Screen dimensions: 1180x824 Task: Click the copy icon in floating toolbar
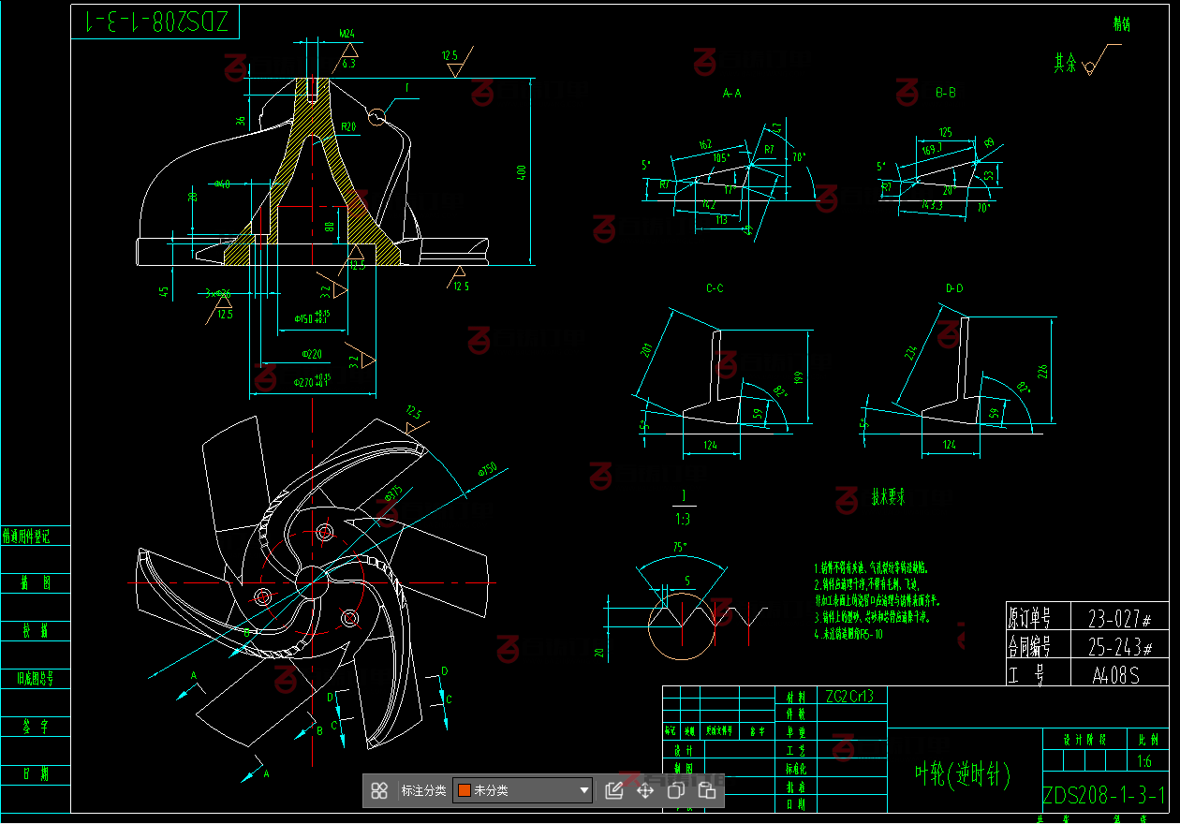[675, 790]
